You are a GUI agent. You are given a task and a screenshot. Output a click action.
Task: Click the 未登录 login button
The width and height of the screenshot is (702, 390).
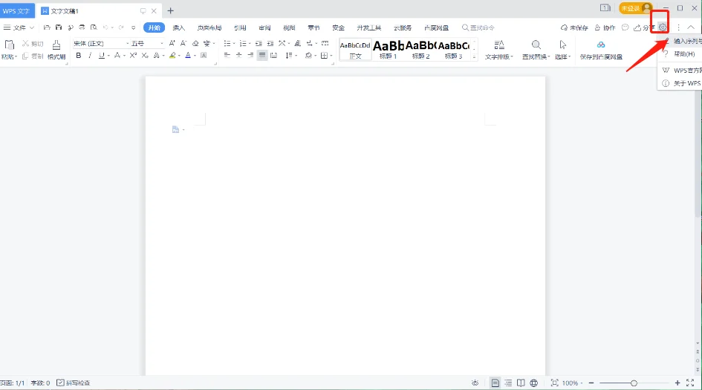coord(635,8)
